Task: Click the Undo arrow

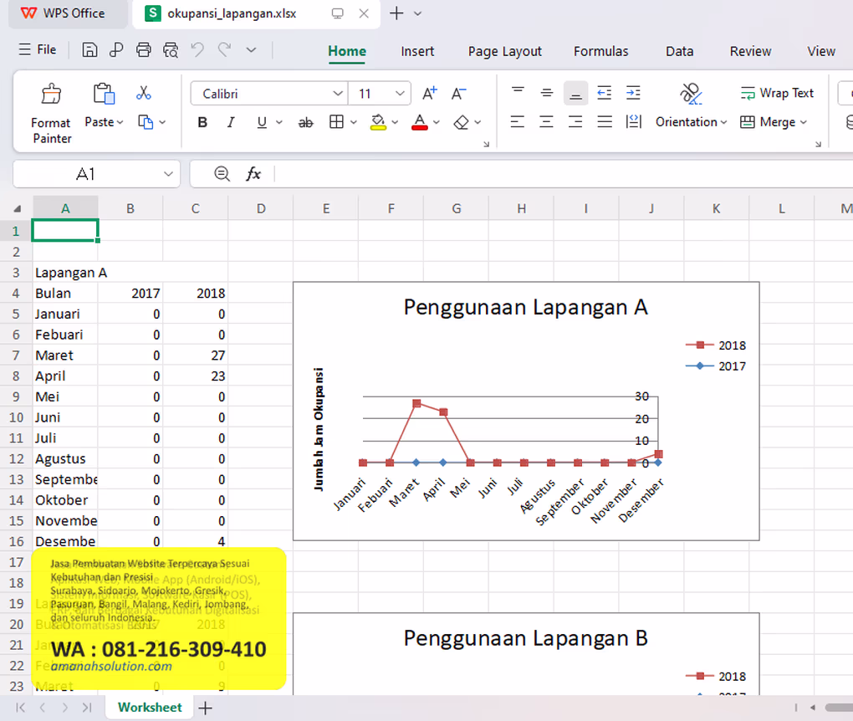Action: point(197,50)
